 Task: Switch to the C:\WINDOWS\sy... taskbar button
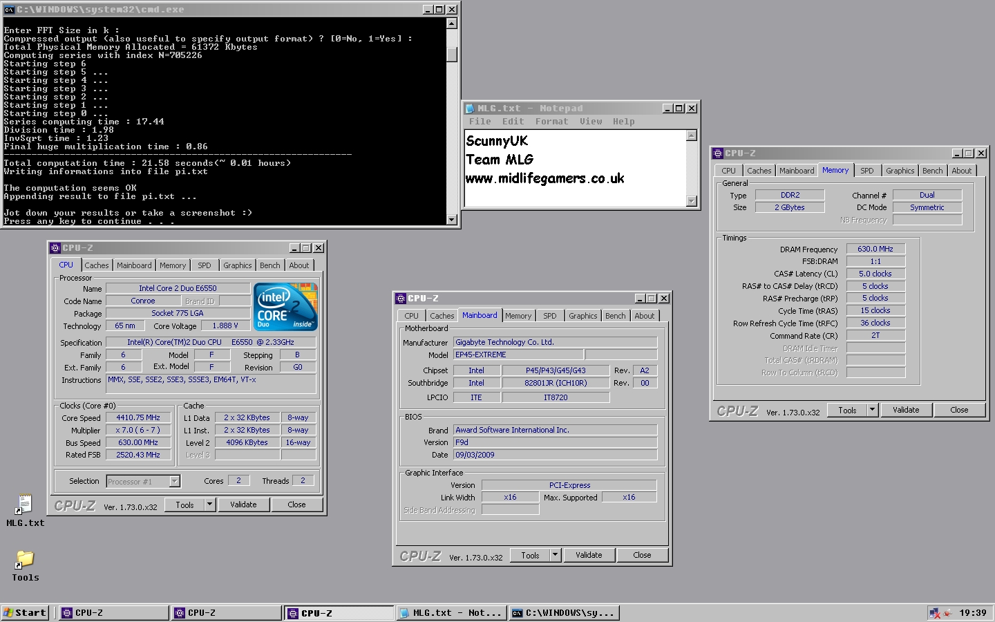tap(564, 613)
